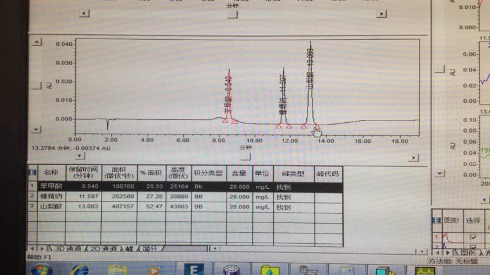This screenshot has width=490, height=275.
Task: Click the 高度 (微伏) column header
Action: pyautogui.click(x=178, y=173)
